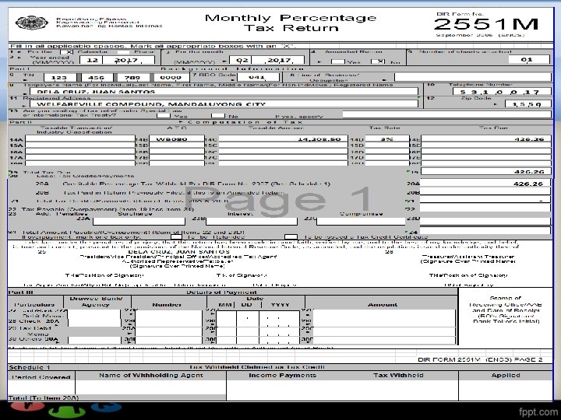Edit taxable amount 14,208.50
The height and width of the screenshot is (420, 561).
click(283, 138)
